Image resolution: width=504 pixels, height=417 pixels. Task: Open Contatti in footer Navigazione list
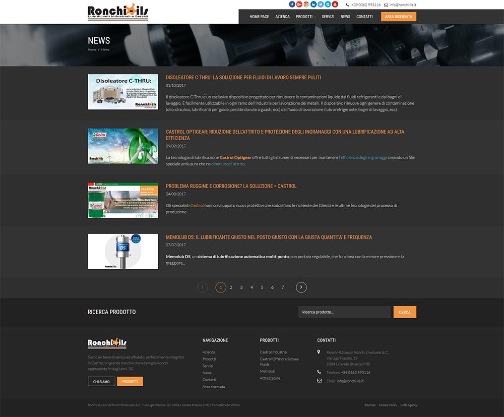[209, 380]
